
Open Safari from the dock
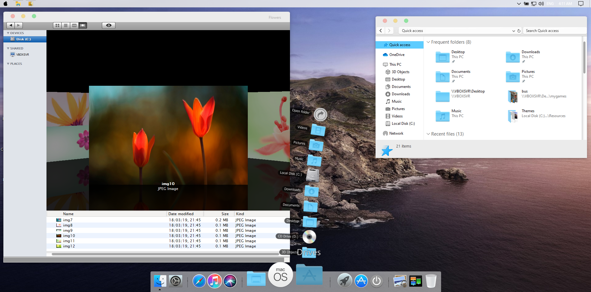pyautogui.click(x=199, y=281)
